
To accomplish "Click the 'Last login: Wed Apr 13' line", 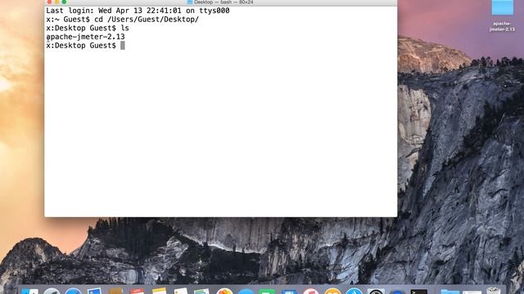I will [x=138, y=11].
